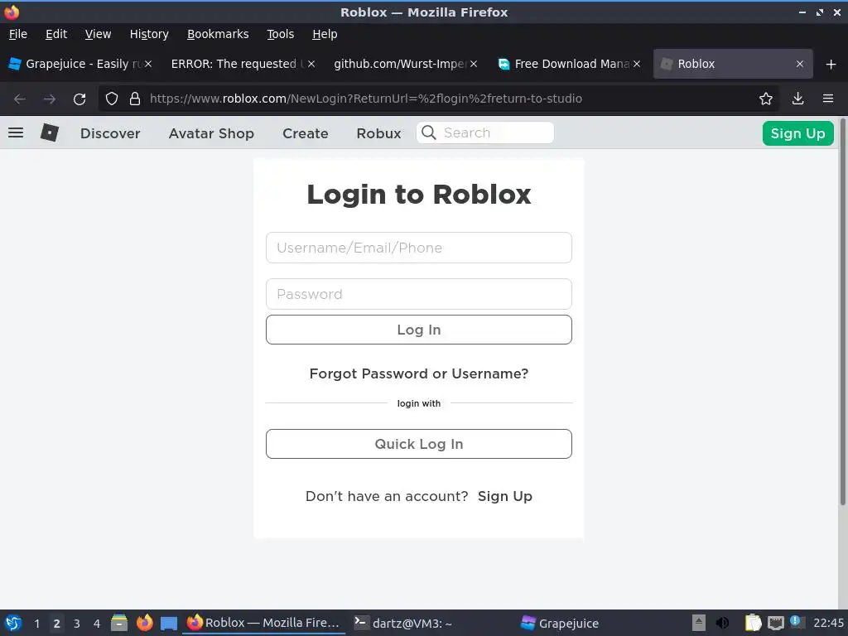This screenshot has width=848, height=636.
Task: Click the Discover navigation link
Action: 110,133
